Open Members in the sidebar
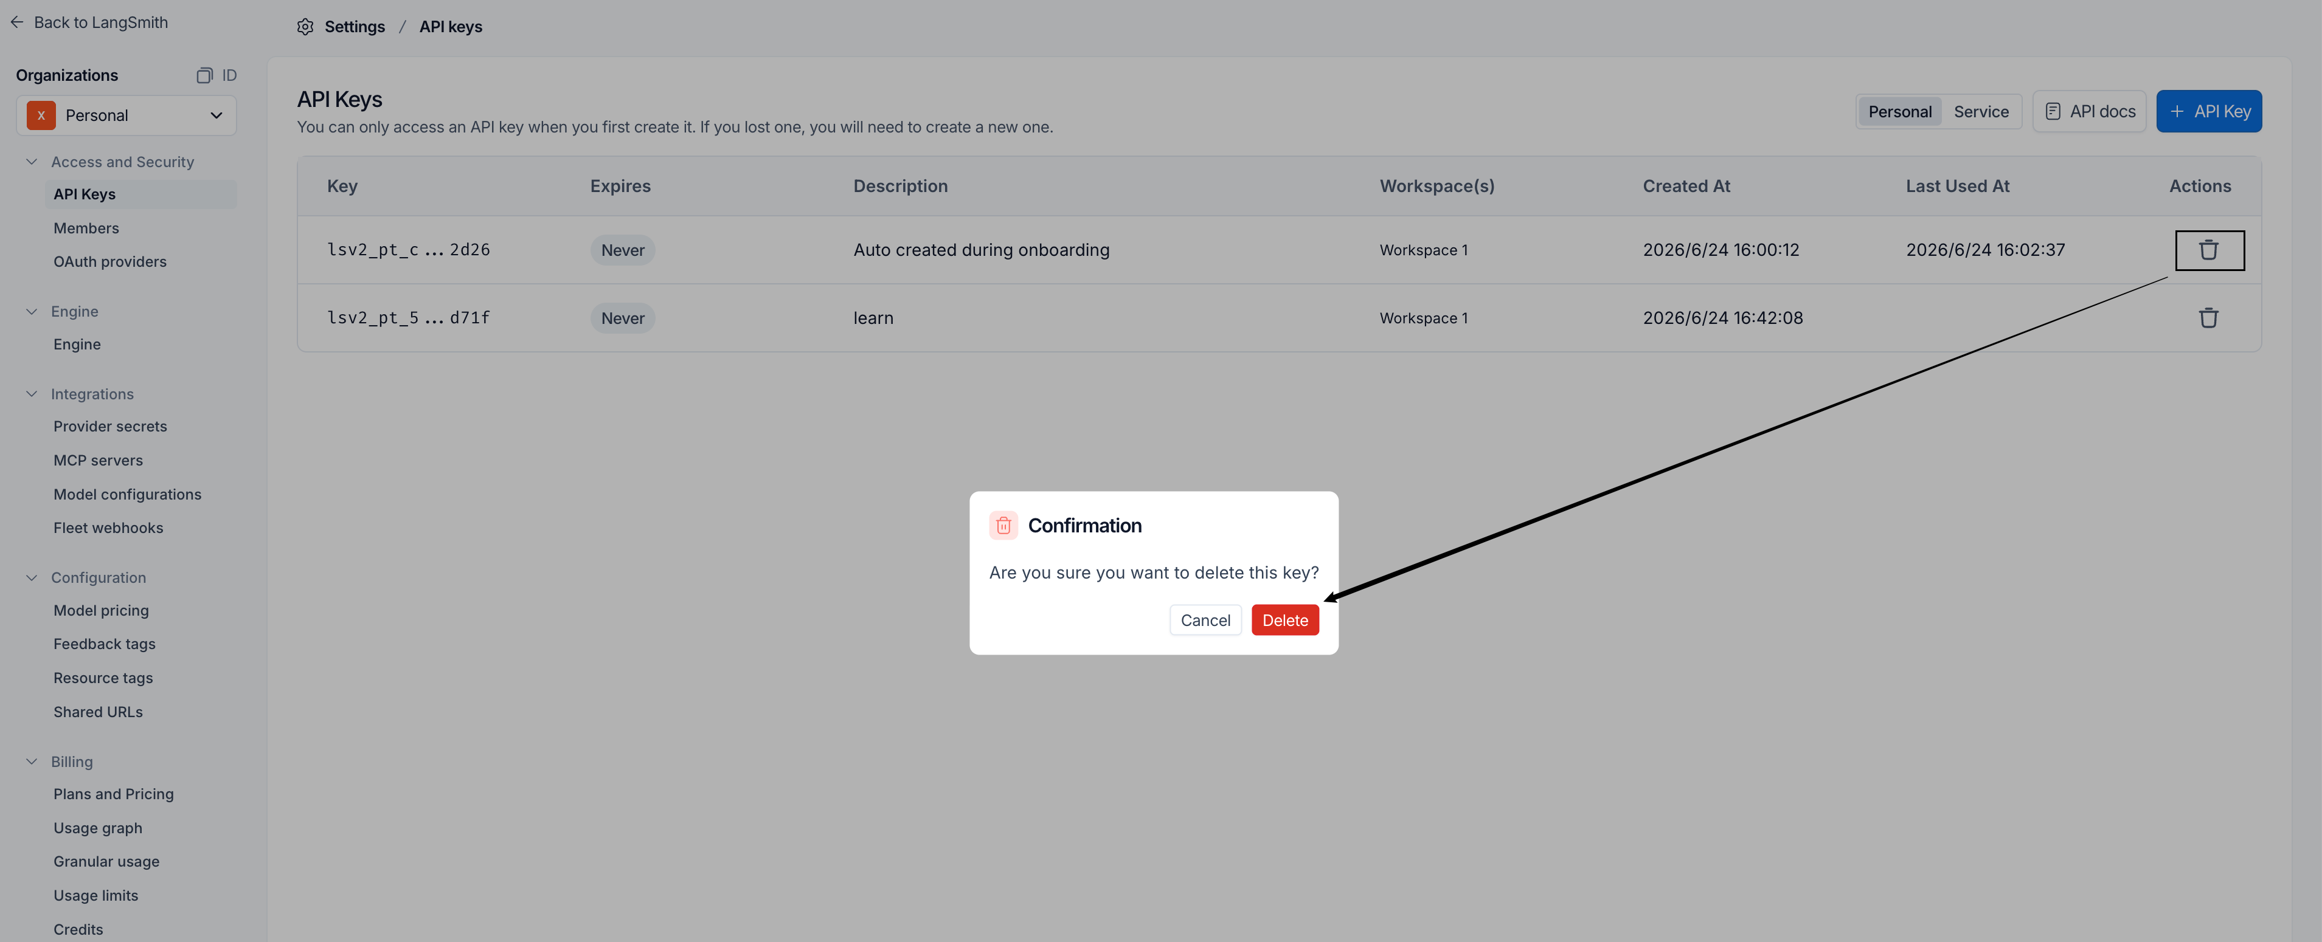The width and height of the screenshot is (2322, 942). (x=86, y=229)
